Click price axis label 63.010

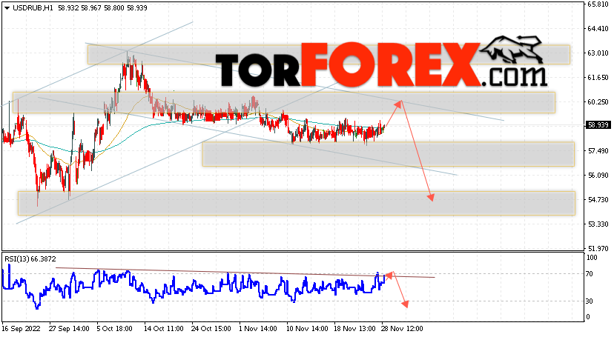(x=598, y=53)
